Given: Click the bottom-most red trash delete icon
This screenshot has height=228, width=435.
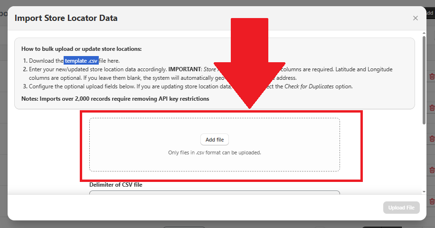Looking at the screenshot, I should (432, 201).
